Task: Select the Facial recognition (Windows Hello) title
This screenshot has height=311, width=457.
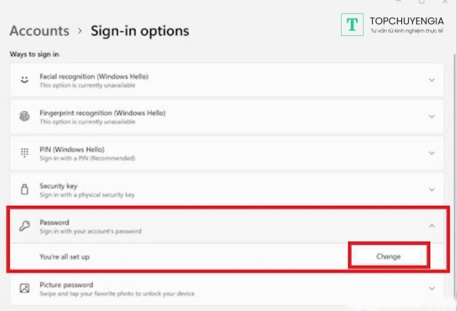Action: pos(94,76)
